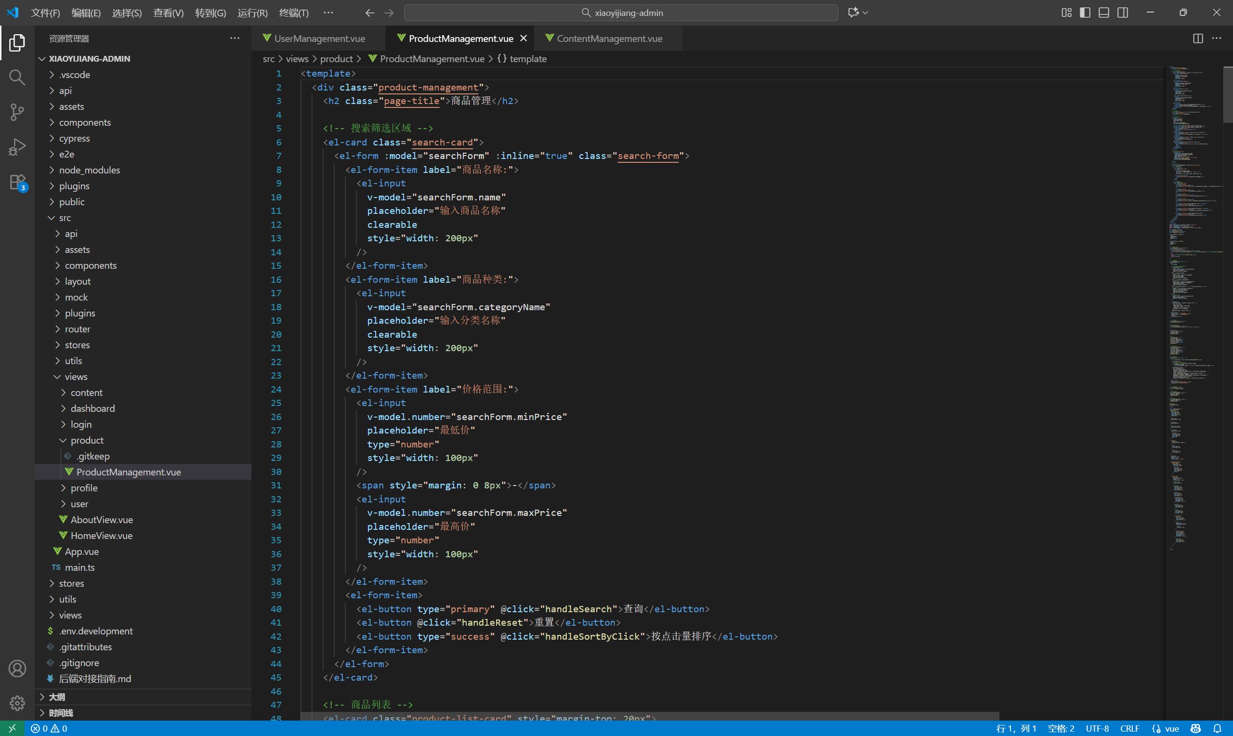The height and width of the screenshot is (736, 1233).
Task: Open Run and Debug view
Action: point(17,147)
